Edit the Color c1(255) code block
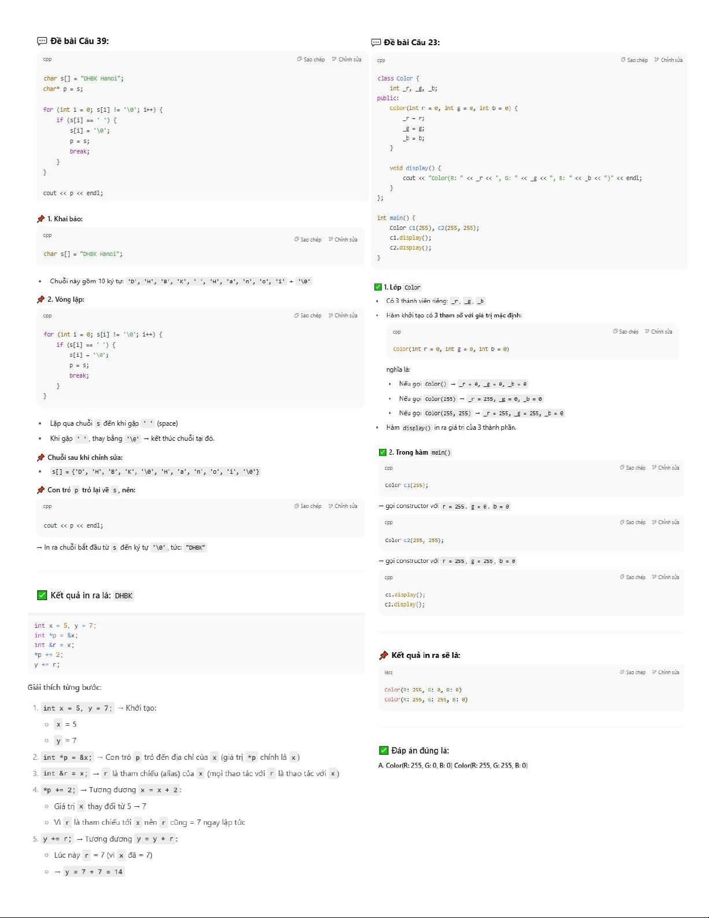The width and height of the screenshot is (709, 918). pos(665,468)
